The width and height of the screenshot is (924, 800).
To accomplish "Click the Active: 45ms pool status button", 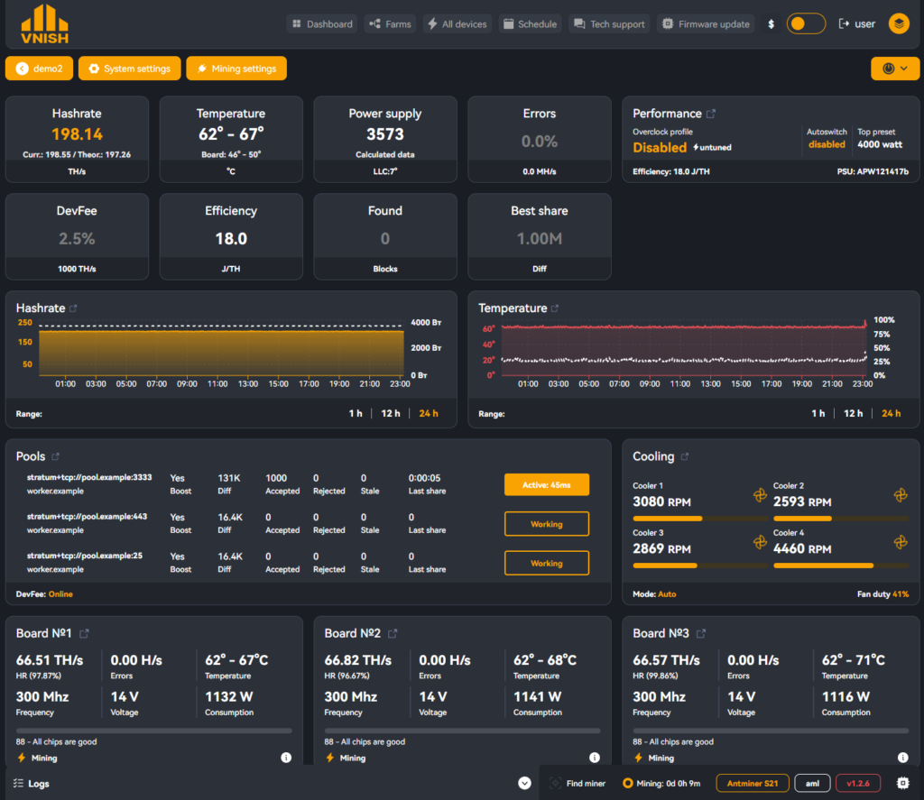I will [546, 485].
